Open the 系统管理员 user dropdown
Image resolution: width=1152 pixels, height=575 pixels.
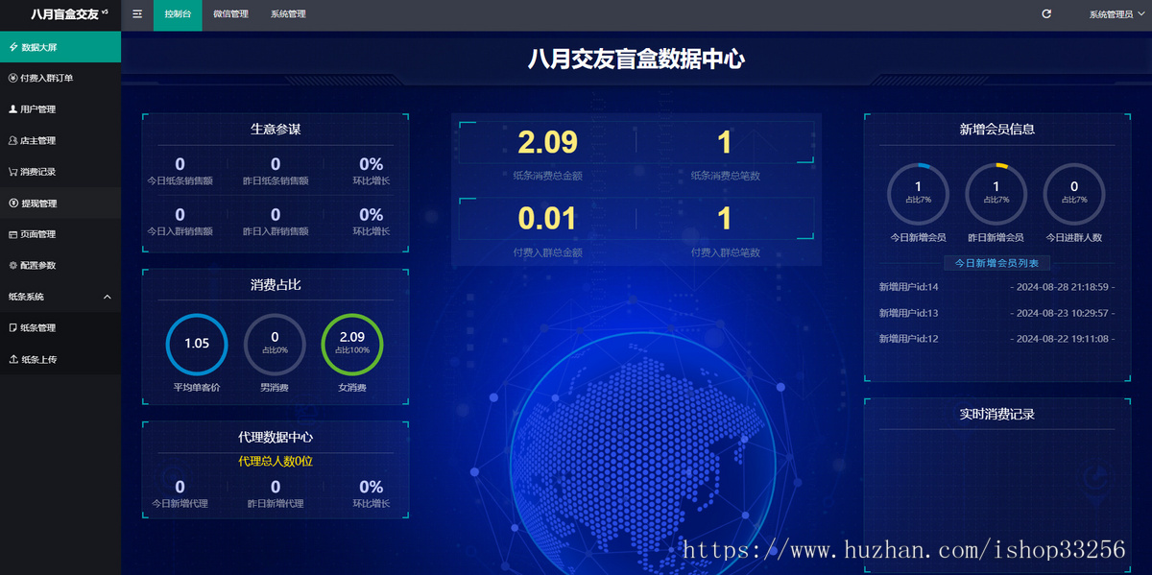pos(1116,14)
